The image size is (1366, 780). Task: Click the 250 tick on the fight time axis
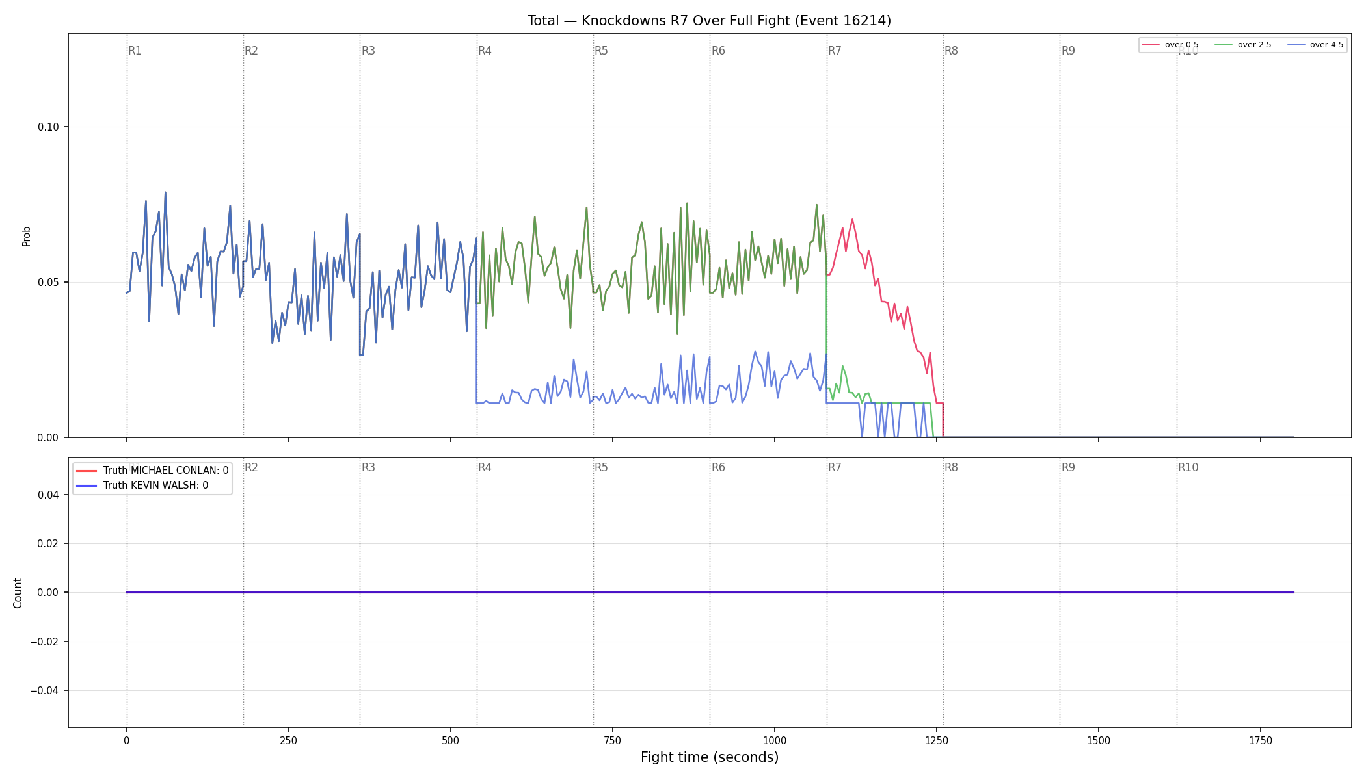[x=289, y=740]
